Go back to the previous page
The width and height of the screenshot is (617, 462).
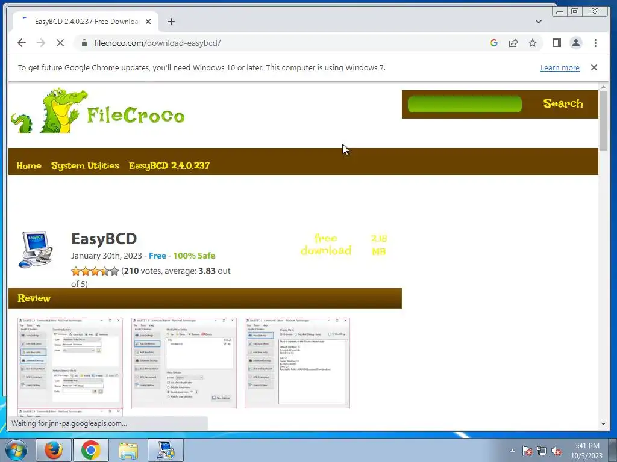coord(22,43)
